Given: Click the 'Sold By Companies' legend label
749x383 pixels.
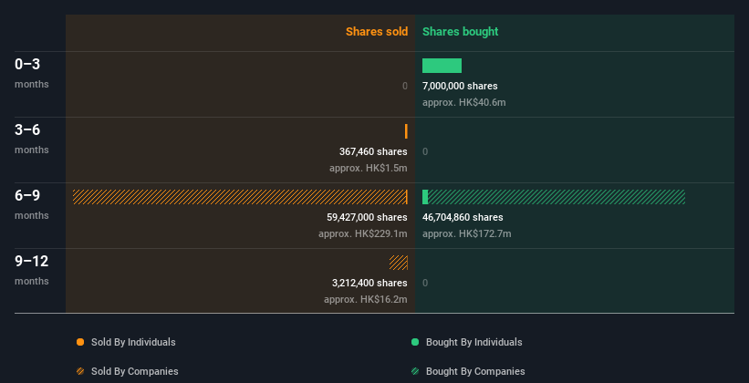Looking at the screenshot, I should pos(135,371).
